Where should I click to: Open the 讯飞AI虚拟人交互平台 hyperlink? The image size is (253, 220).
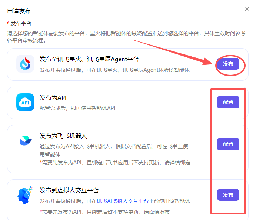pos(122,201)
